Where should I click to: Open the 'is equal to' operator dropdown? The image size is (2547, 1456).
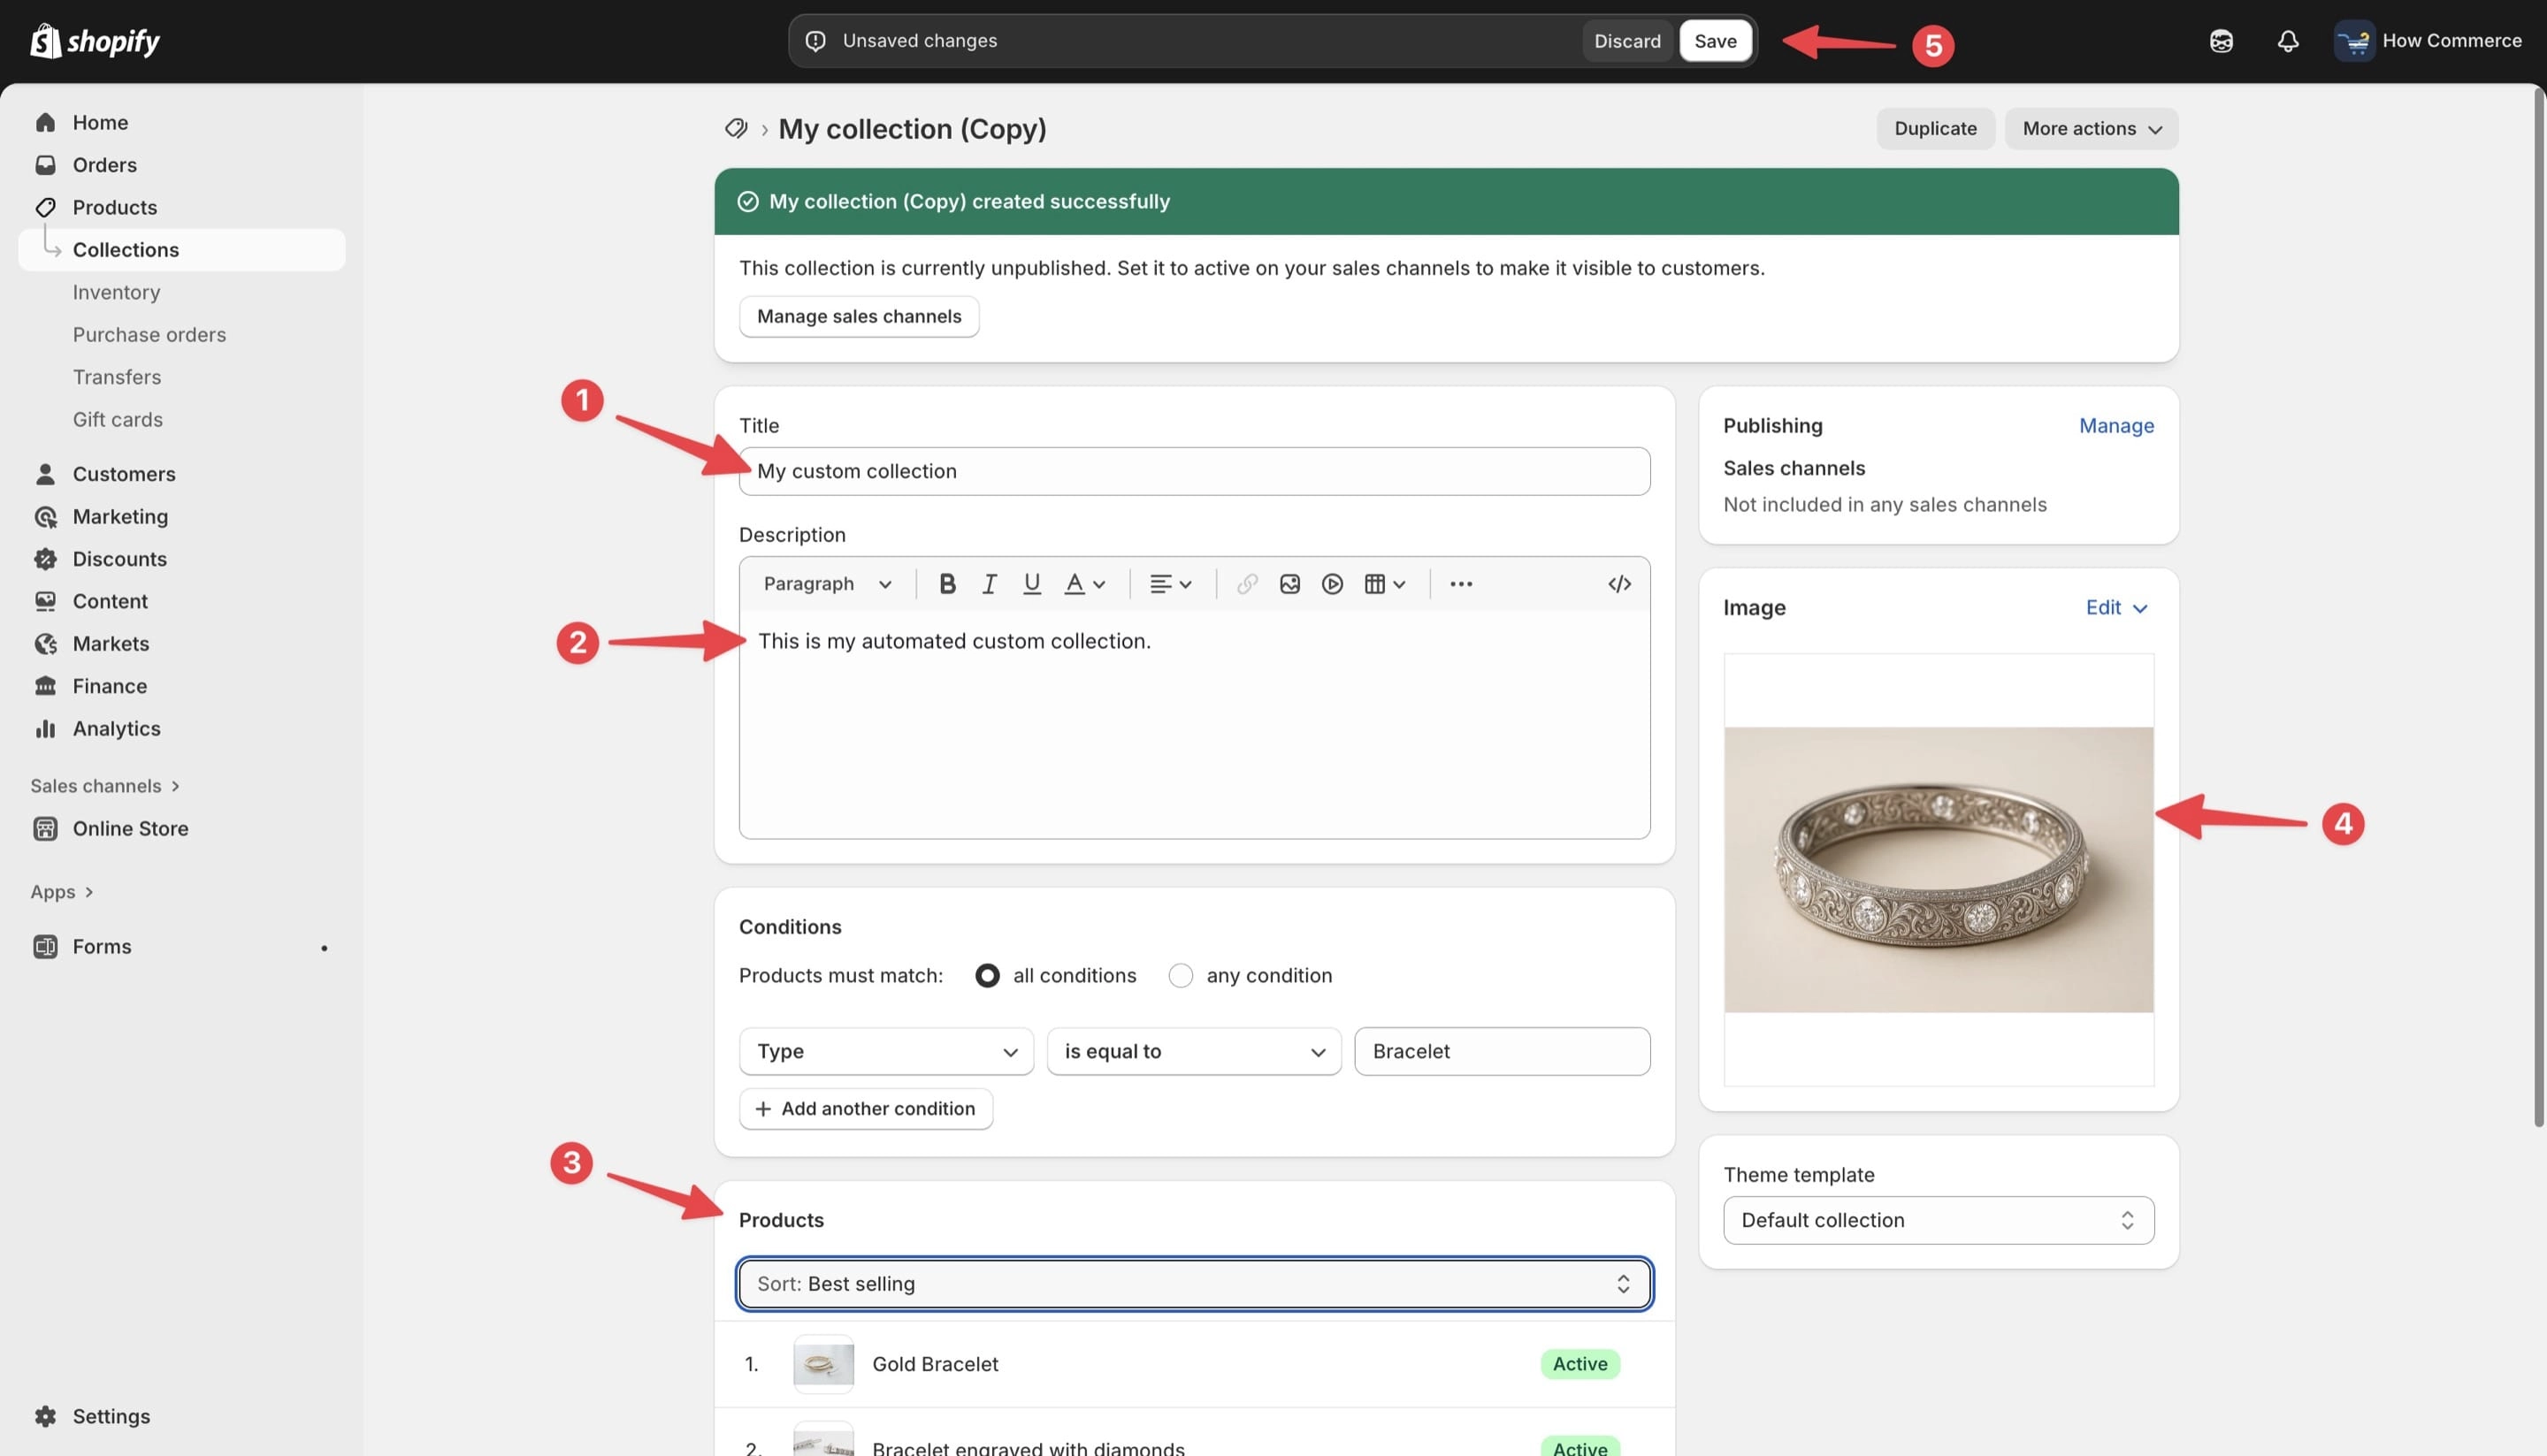coord(1194,1051)
